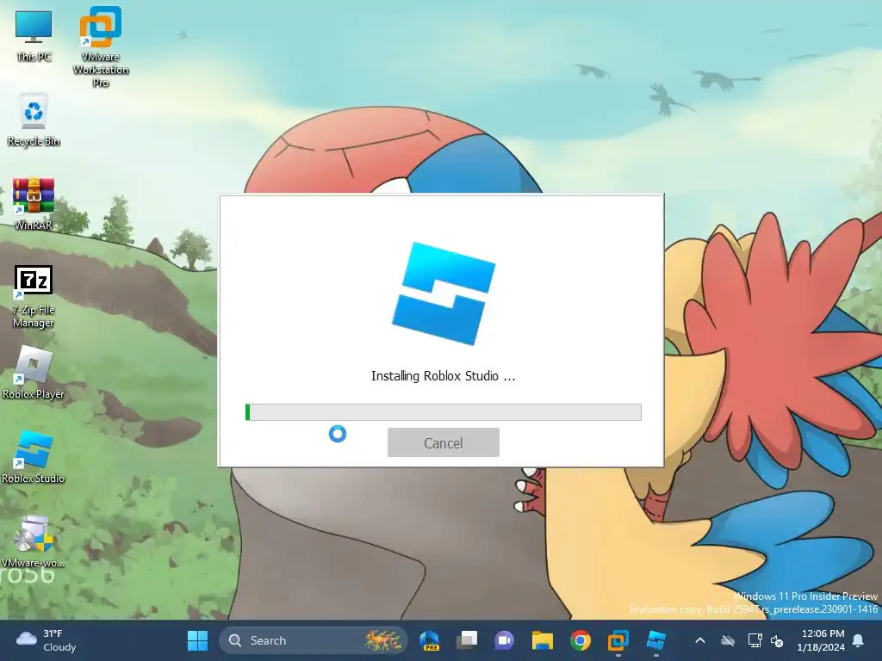The height and width of the screenshot is (661, 882).
Task: Open the notifications bell icon
Action: [x=859, y=640]
